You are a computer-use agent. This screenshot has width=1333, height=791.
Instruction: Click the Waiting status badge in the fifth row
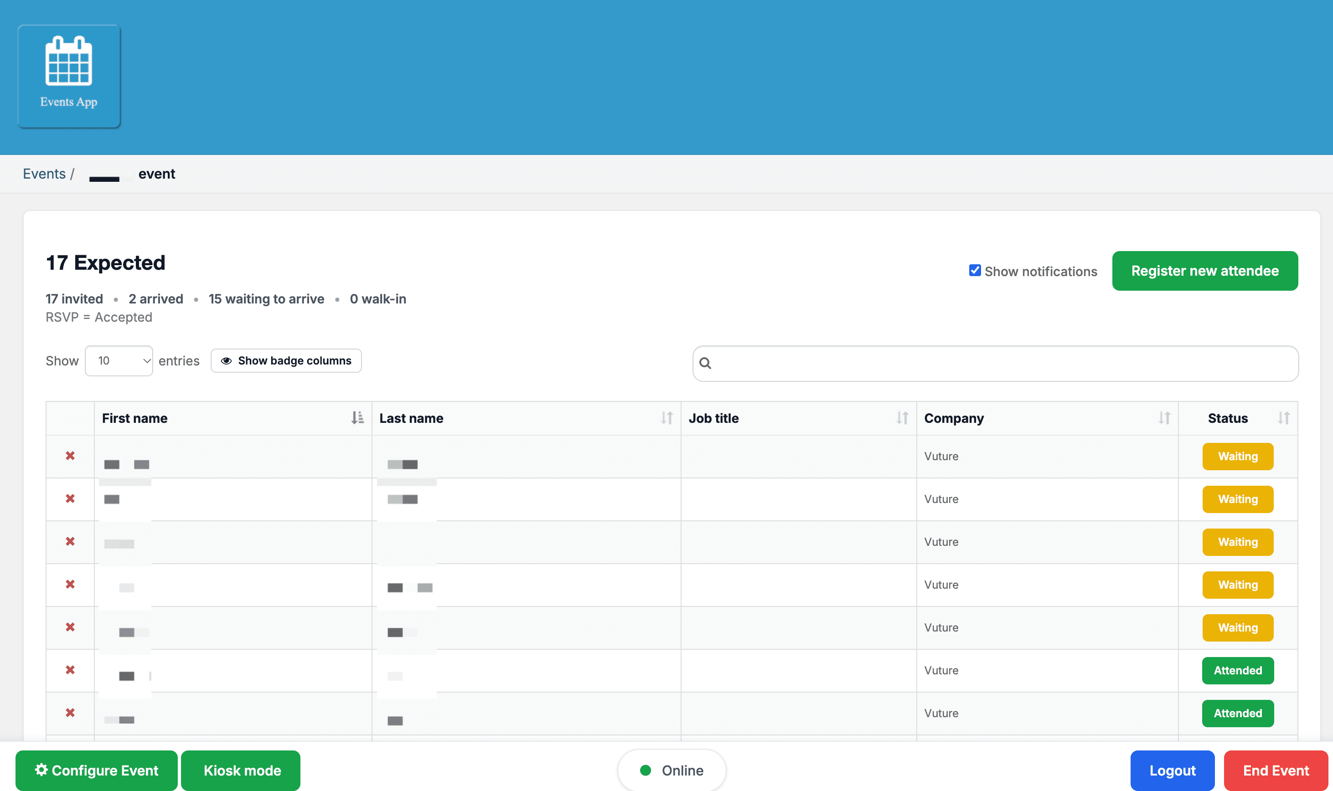coord(1238,627)
